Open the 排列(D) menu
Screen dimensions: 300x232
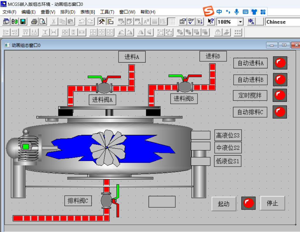68,12
